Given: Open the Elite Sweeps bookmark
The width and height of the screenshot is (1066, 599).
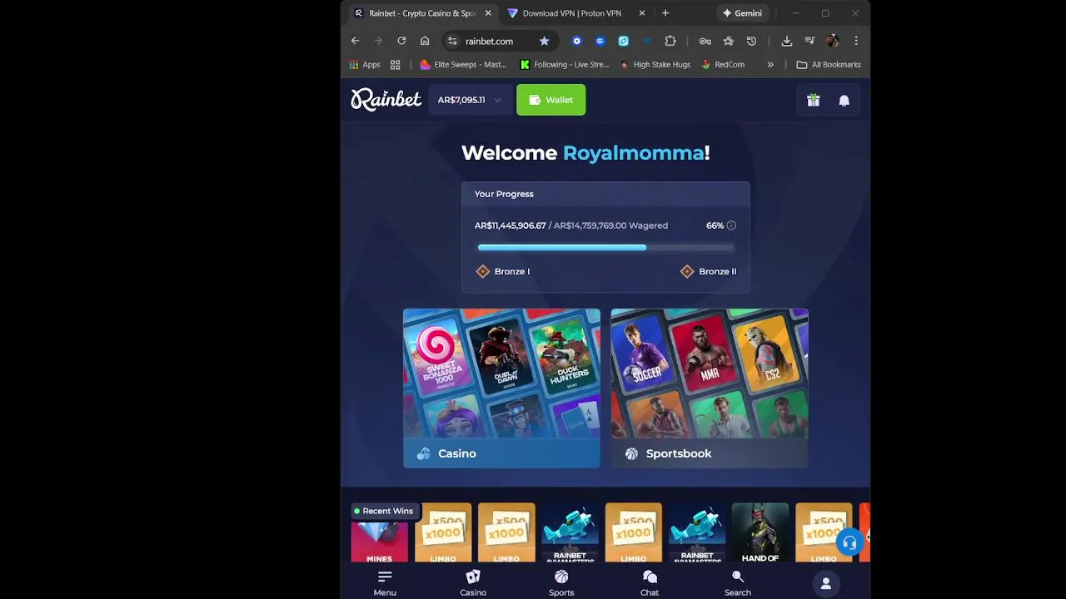Looking at the screenshot, I should click(x=464, y=65).
